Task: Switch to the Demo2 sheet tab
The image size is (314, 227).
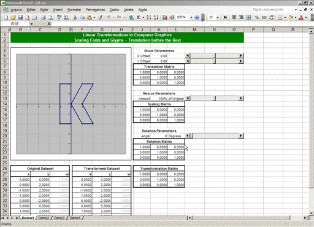Action: pos(44,218)
